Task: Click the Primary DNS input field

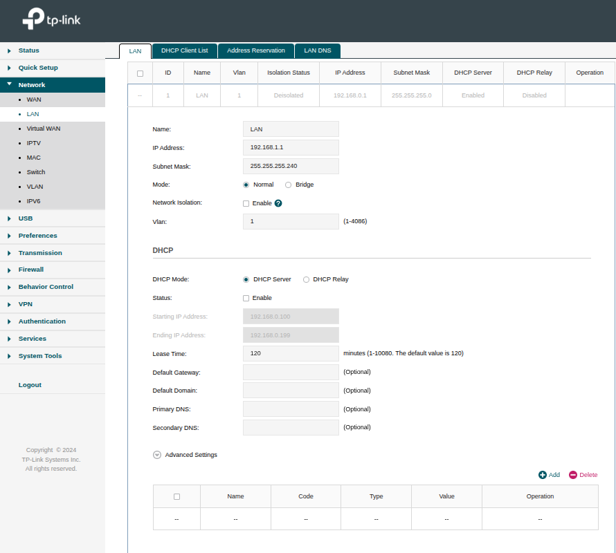Action: coord(291,409)
